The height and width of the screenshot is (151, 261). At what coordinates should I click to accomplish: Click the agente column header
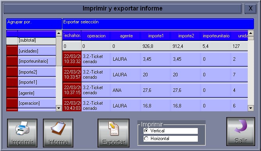[126, 36]
